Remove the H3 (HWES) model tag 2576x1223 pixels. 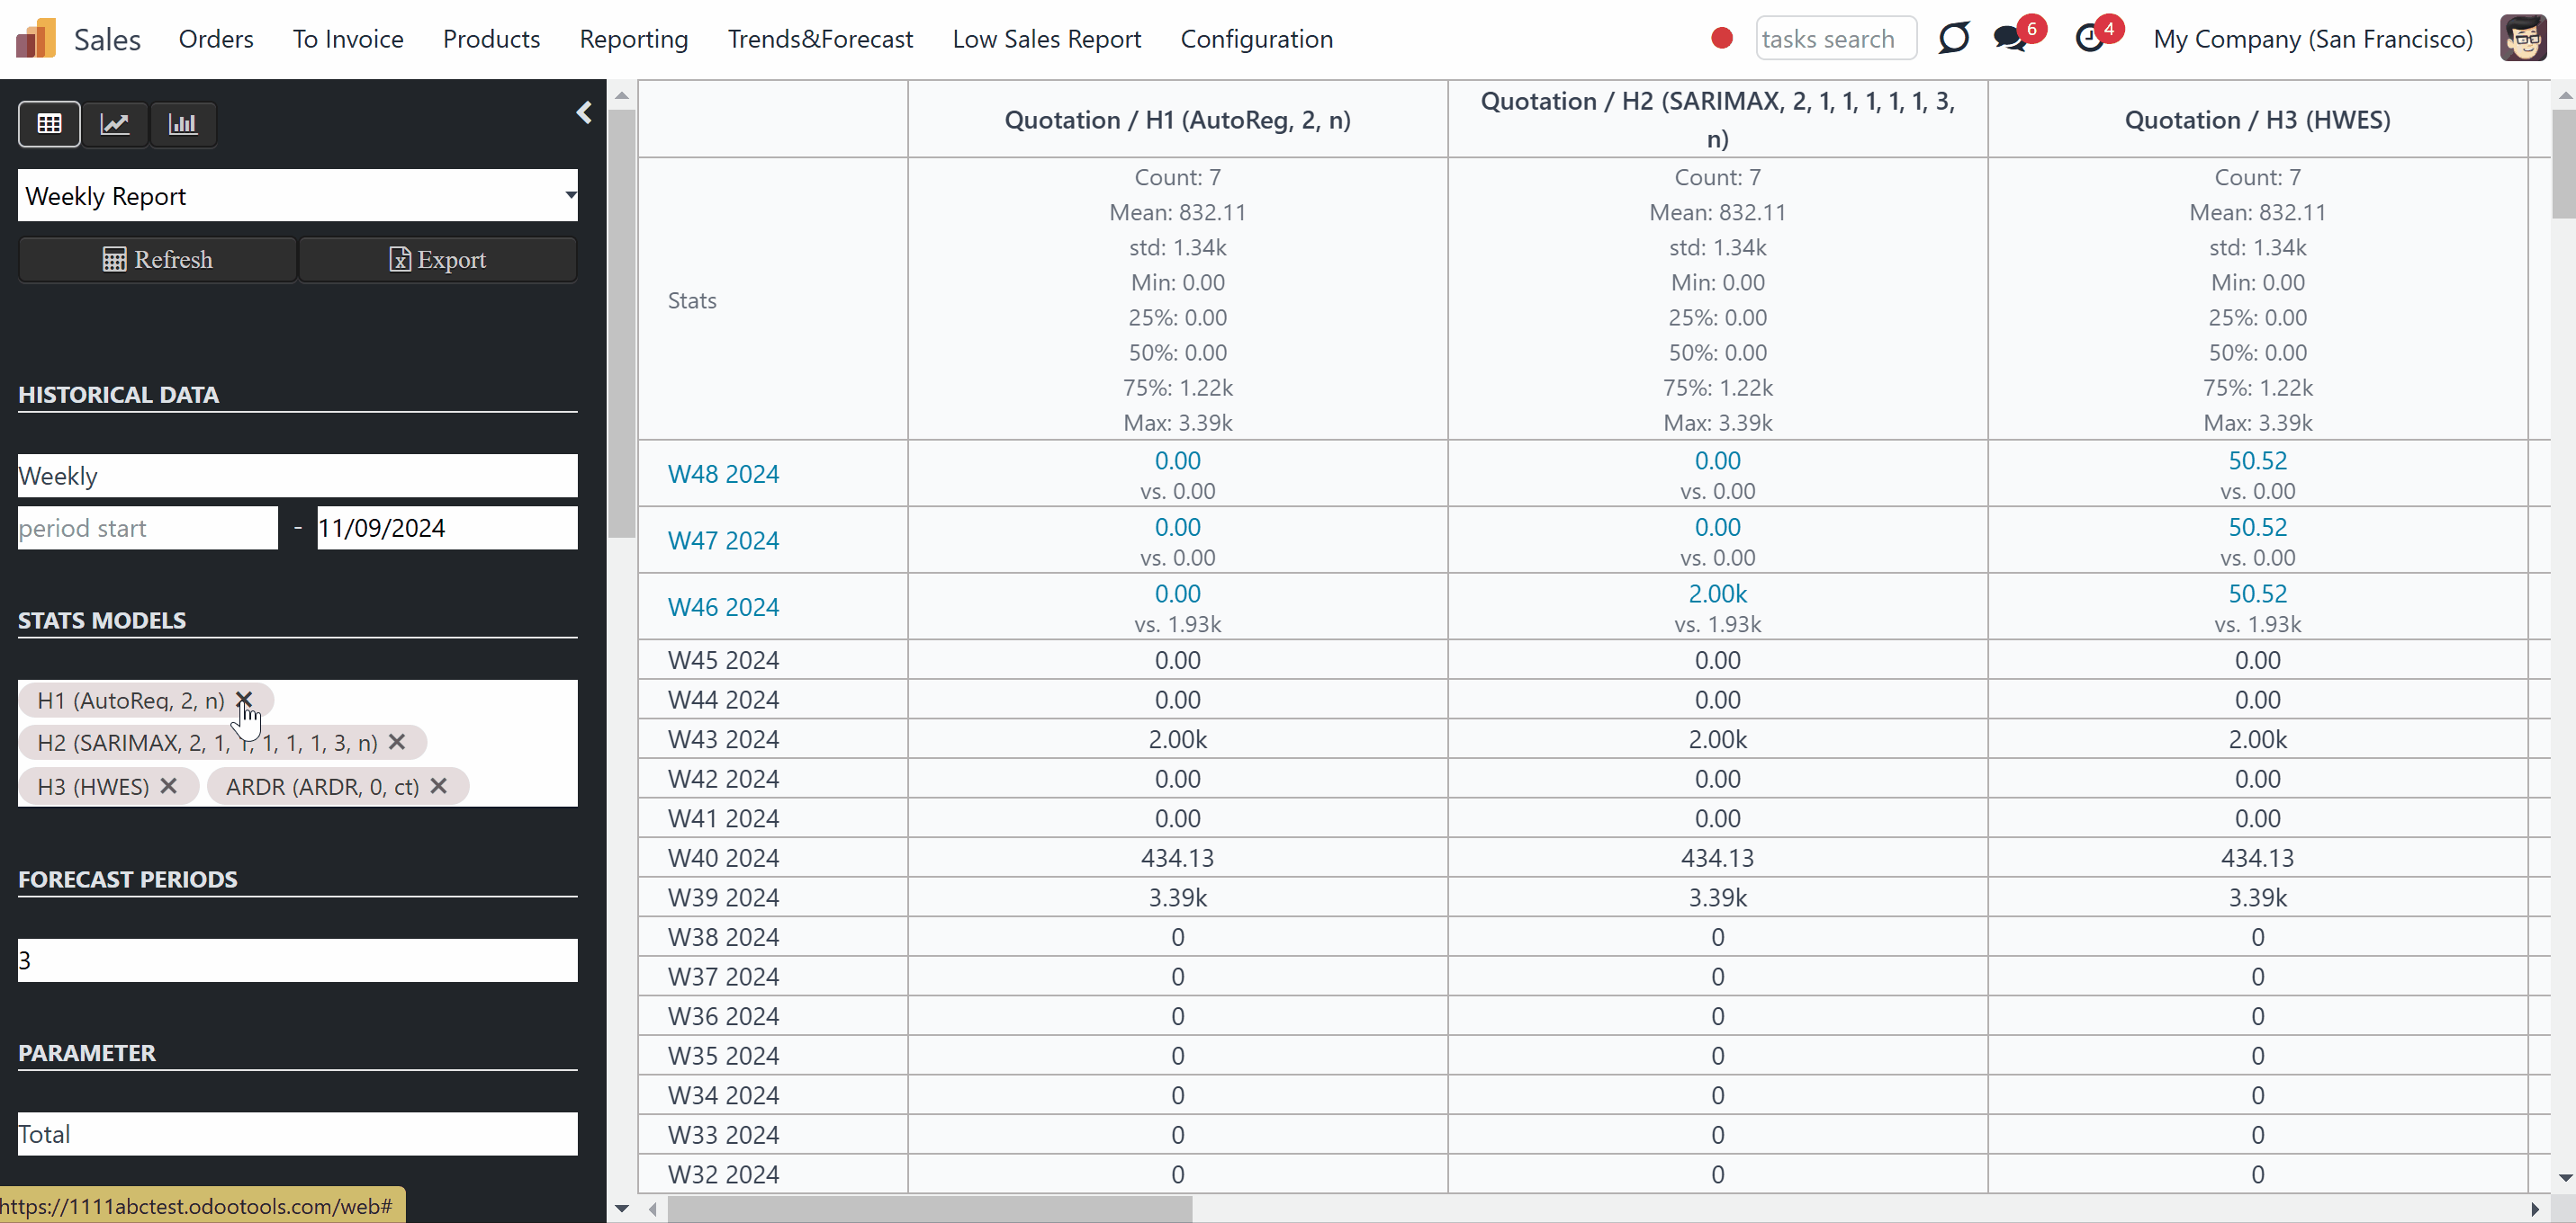[x=169, y=786]
